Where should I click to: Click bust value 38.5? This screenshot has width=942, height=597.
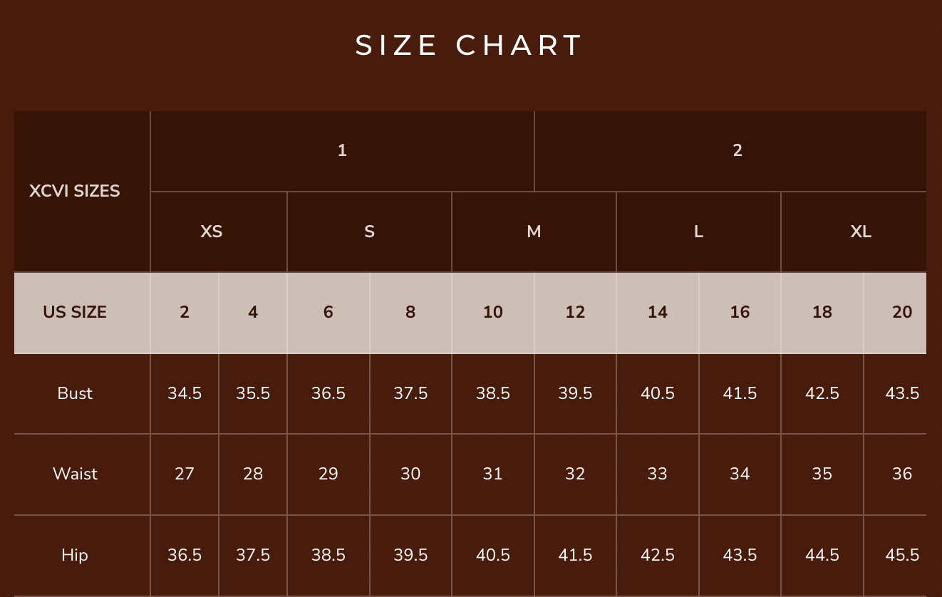point(493,393)
